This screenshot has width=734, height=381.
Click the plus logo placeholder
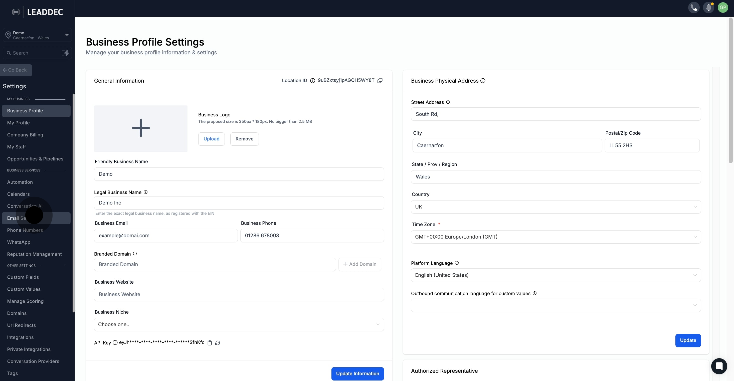click(x=141, y=128)
